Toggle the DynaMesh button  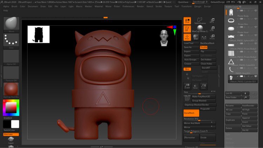[x=191, y=113]
